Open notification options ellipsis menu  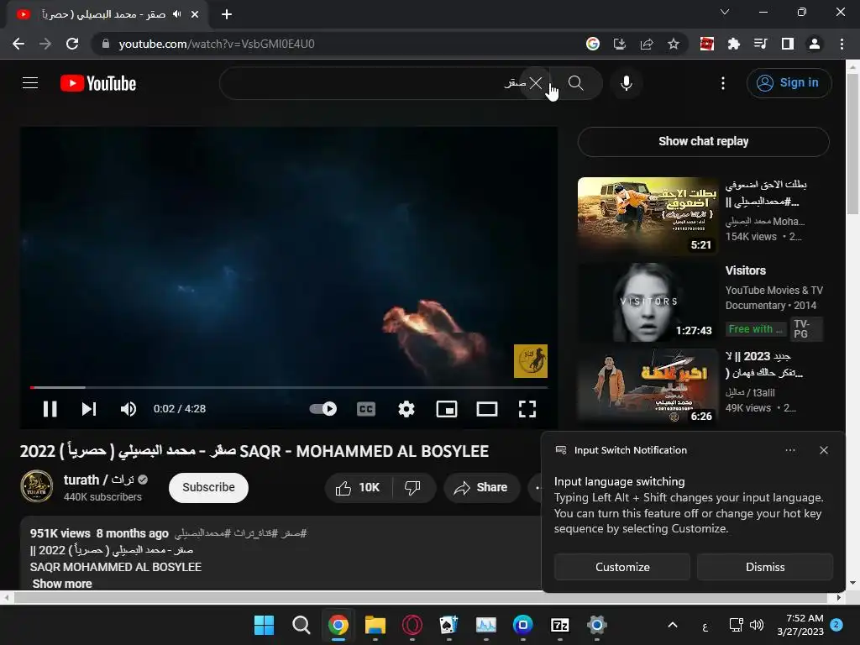(x=789, y=450)
